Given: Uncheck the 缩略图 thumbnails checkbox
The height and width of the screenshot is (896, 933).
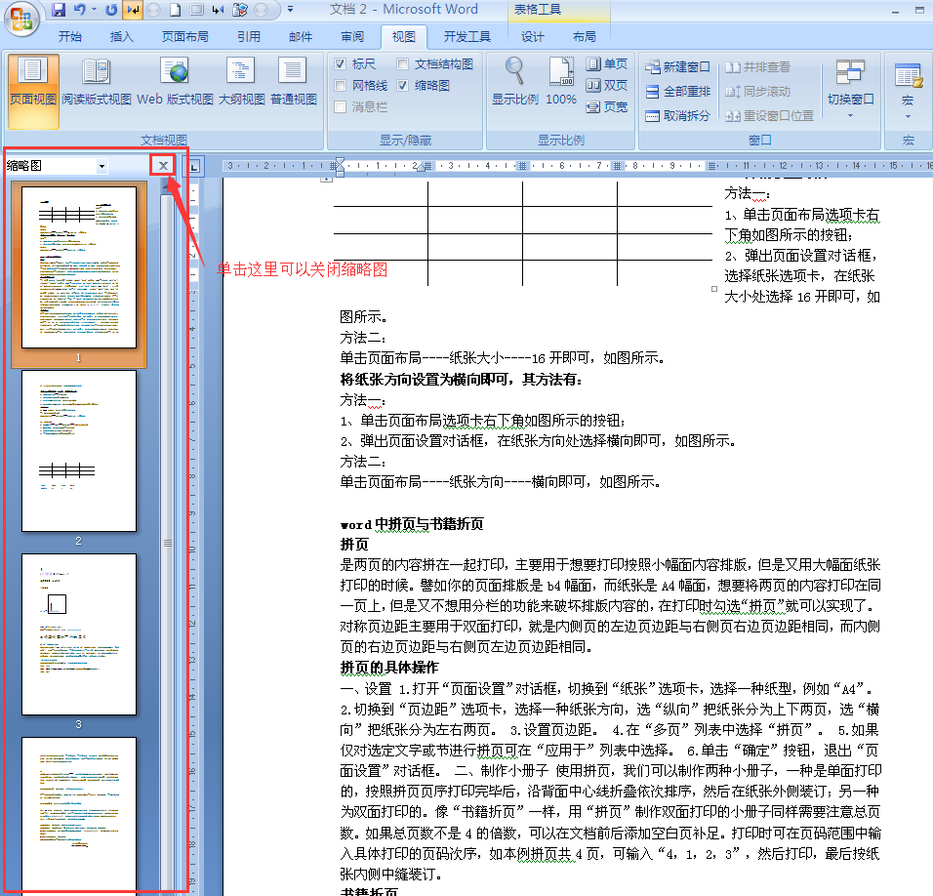Looking at the screenshot, I should coord(403,86).
